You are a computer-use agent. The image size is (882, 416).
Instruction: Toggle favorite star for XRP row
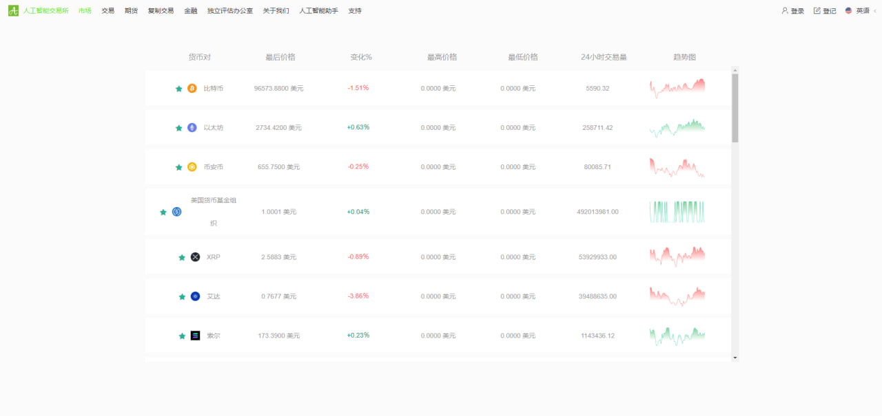point(182,257)
